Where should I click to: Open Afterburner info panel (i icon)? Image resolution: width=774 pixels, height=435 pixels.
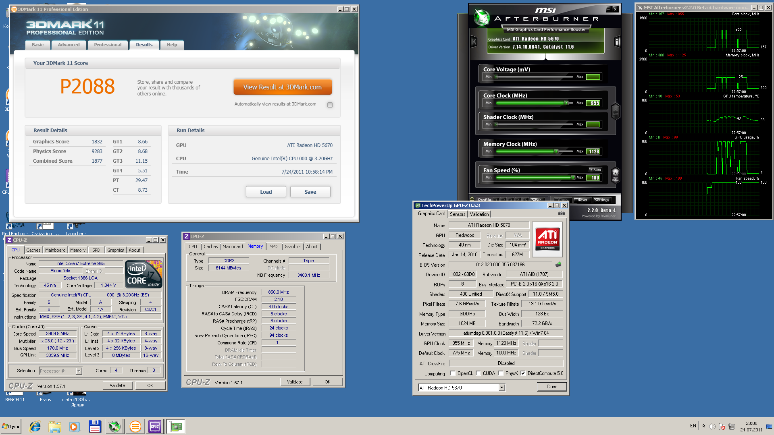click(617, 41)
